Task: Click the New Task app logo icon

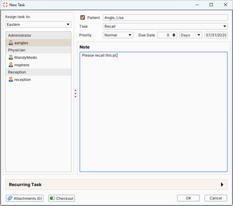Action: tap(5, 5)
